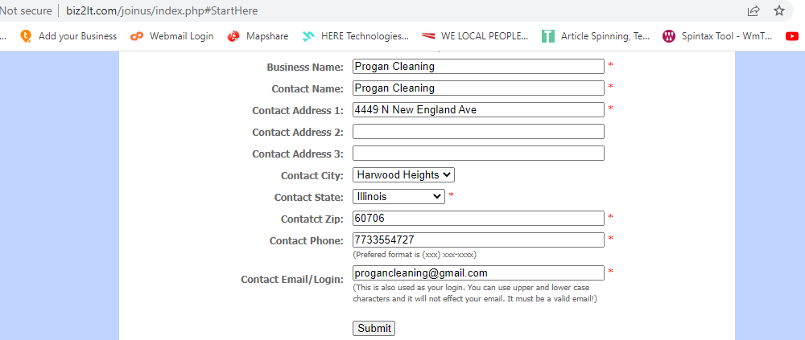Viewport: 805px width, 340px height.
Task: Click the URL in the address bar
Action: tap(162, 10)
